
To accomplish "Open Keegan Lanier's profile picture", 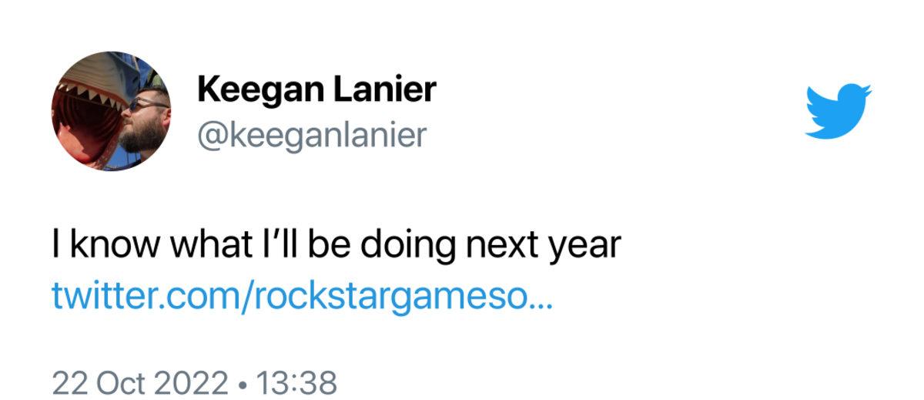I will coord(111,111).
